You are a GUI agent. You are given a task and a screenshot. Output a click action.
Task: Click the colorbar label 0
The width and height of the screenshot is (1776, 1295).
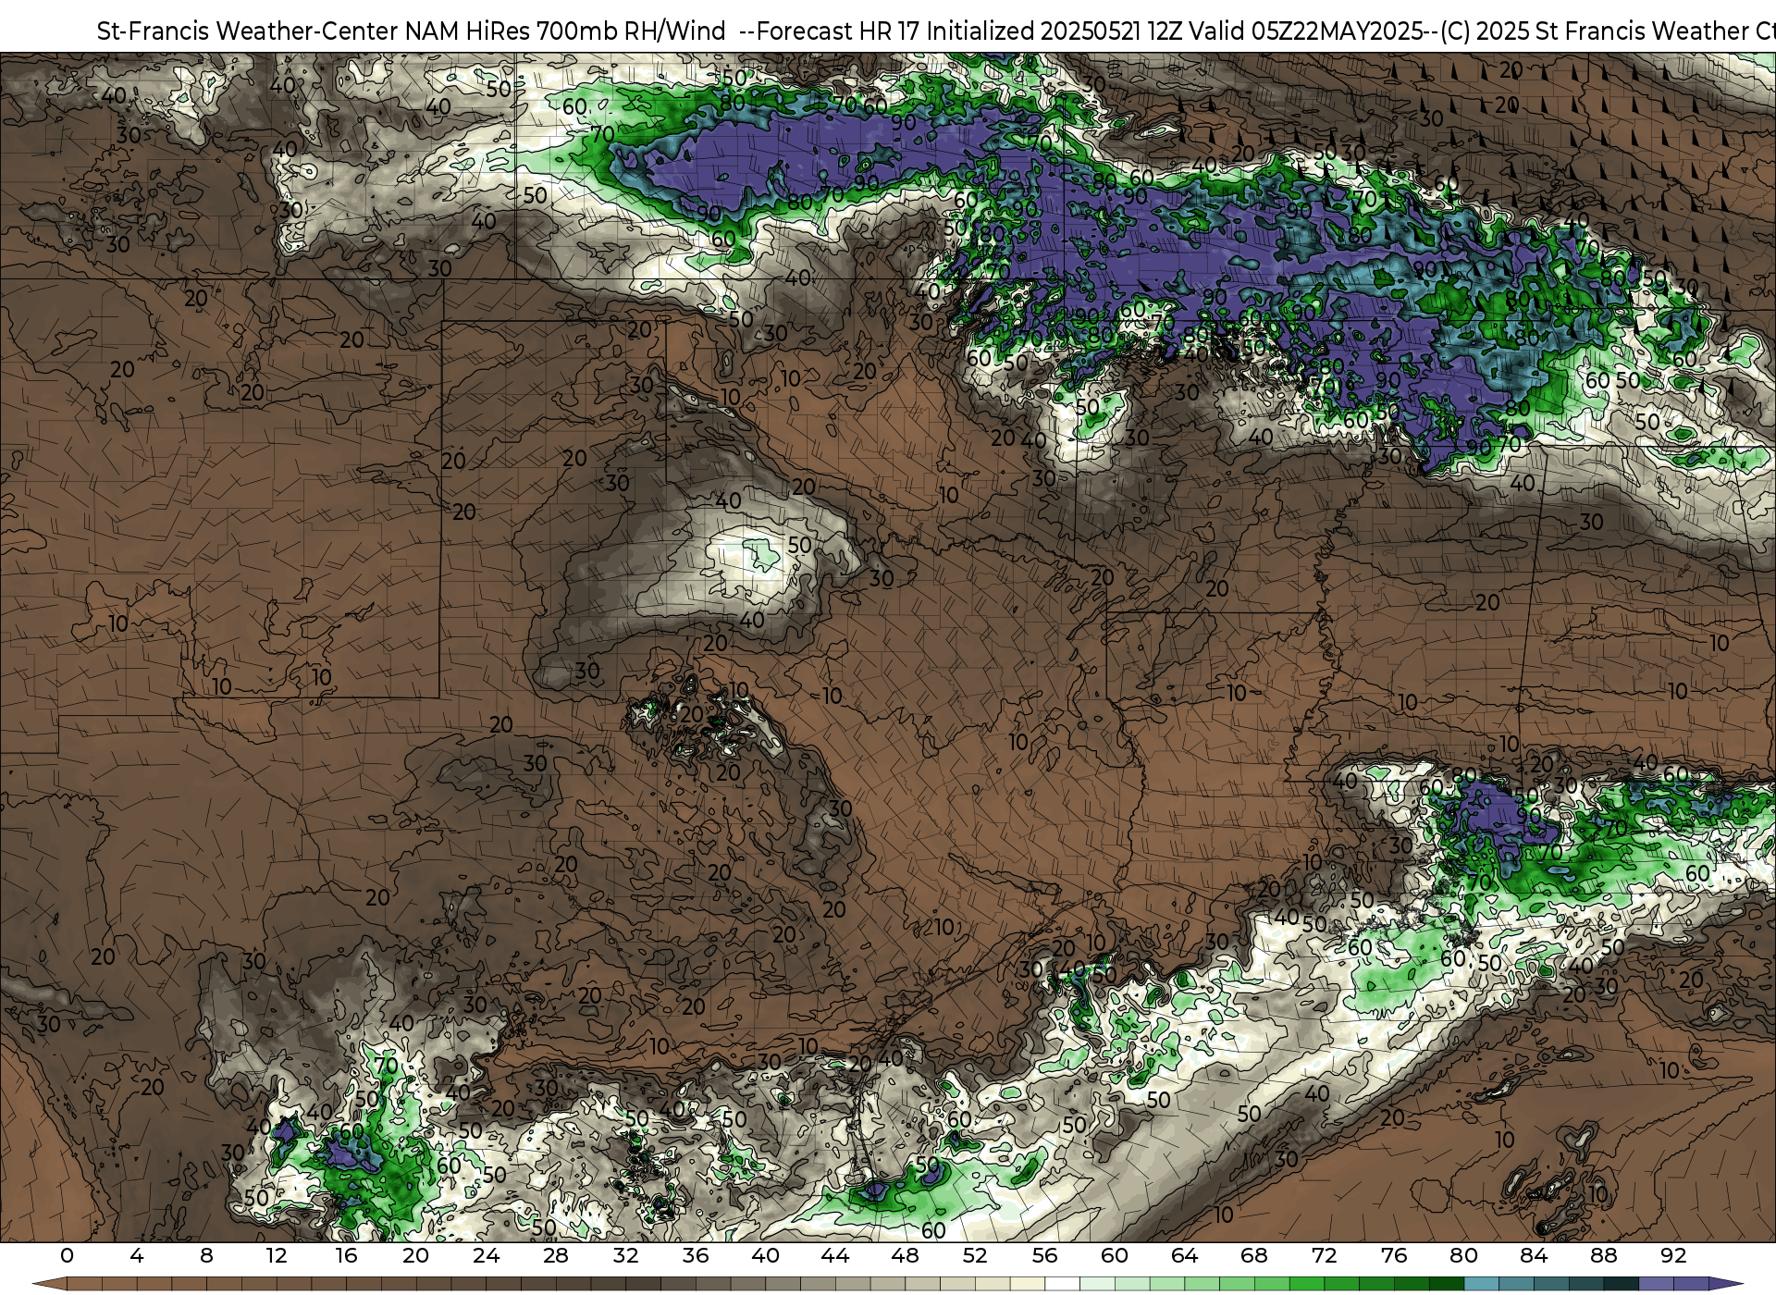(x=67, y=1256)
